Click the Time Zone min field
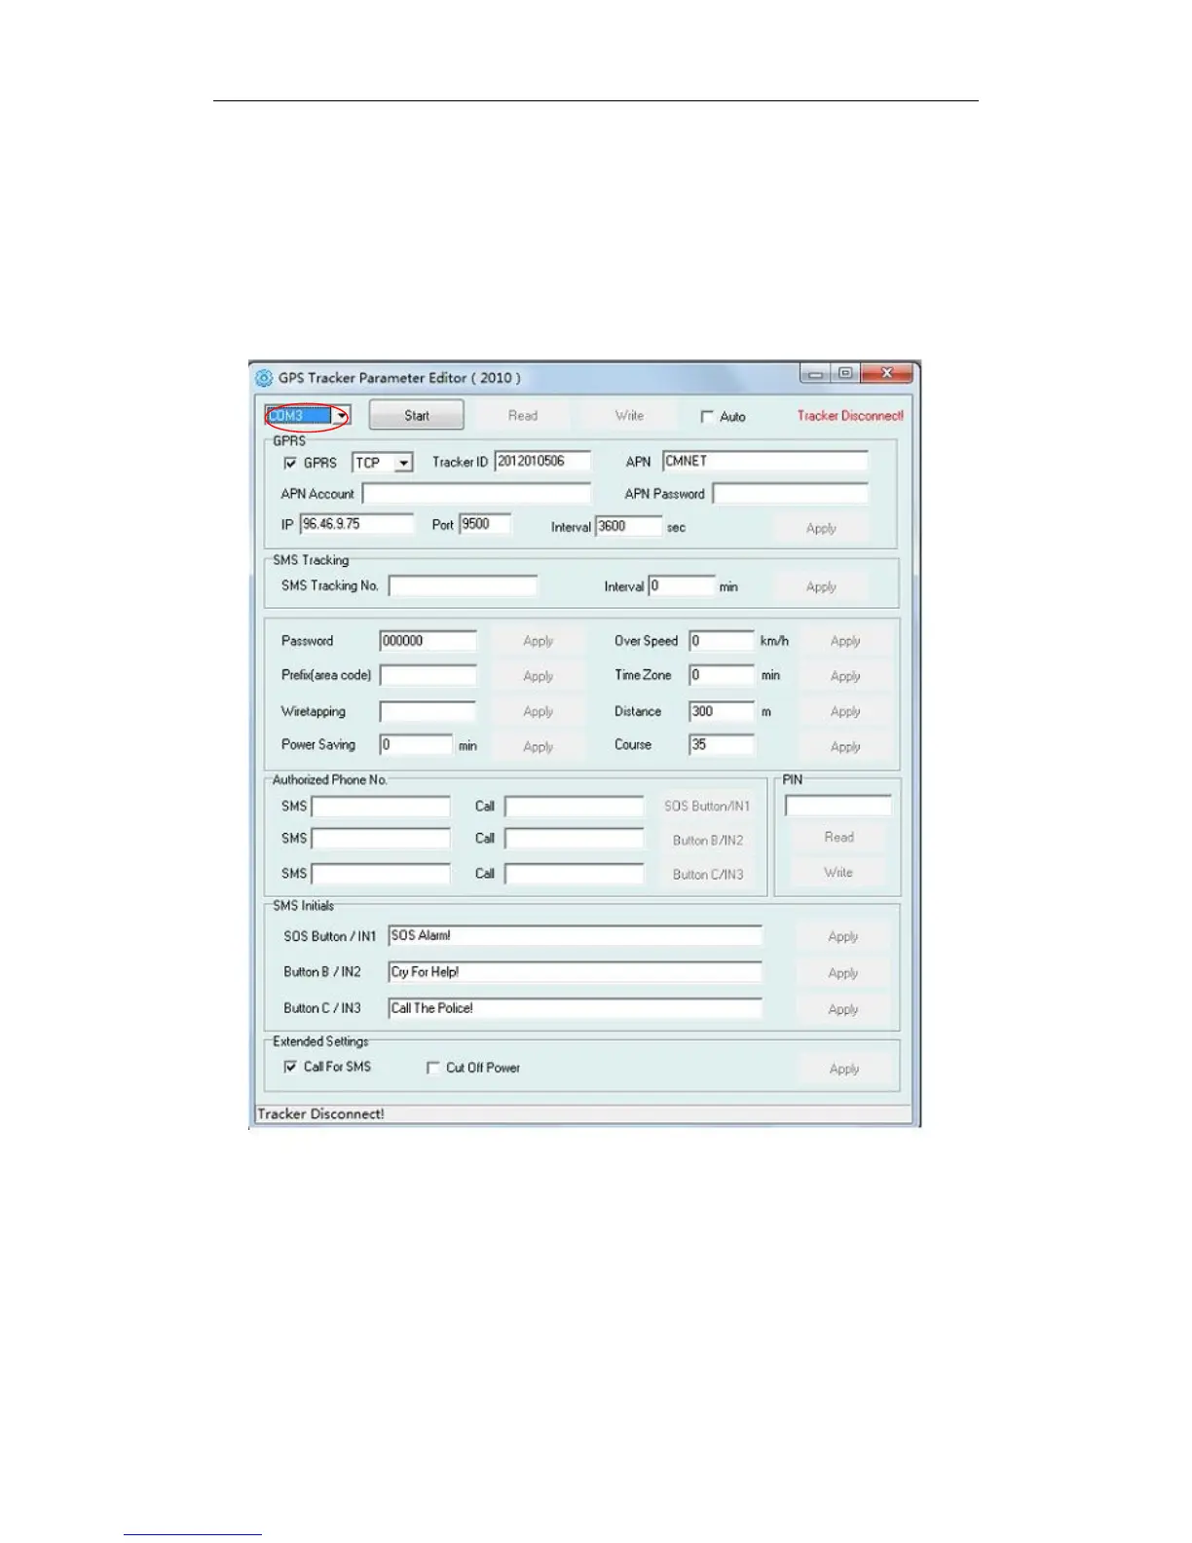1192x1543 pixels. (722, 675)
